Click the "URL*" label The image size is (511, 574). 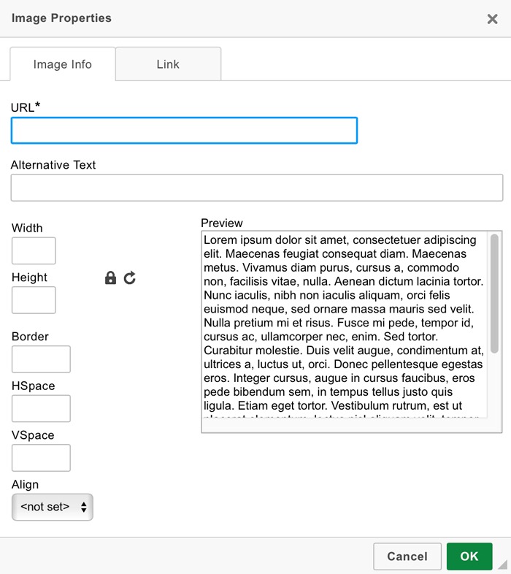(26, 107)
